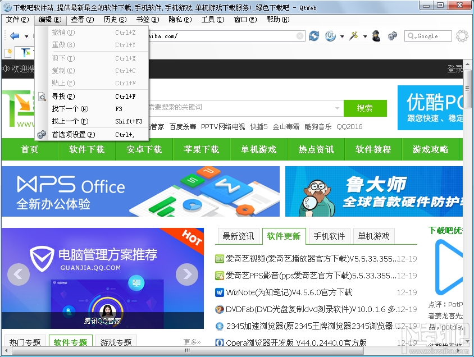
Task: Click inside the Google search box
Action: coord(429,35)
